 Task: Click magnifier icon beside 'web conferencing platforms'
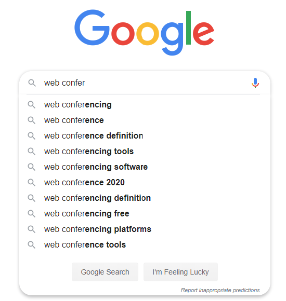32,229
